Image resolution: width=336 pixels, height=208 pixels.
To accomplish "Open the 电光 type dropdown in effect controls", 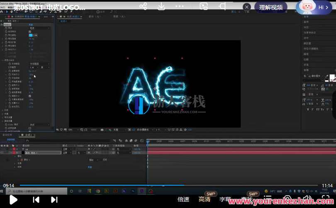I will pos(40,28).
